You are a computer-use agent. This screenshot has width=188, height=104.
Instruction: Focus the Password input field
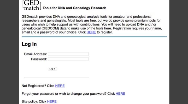click(x=68, y=59)
